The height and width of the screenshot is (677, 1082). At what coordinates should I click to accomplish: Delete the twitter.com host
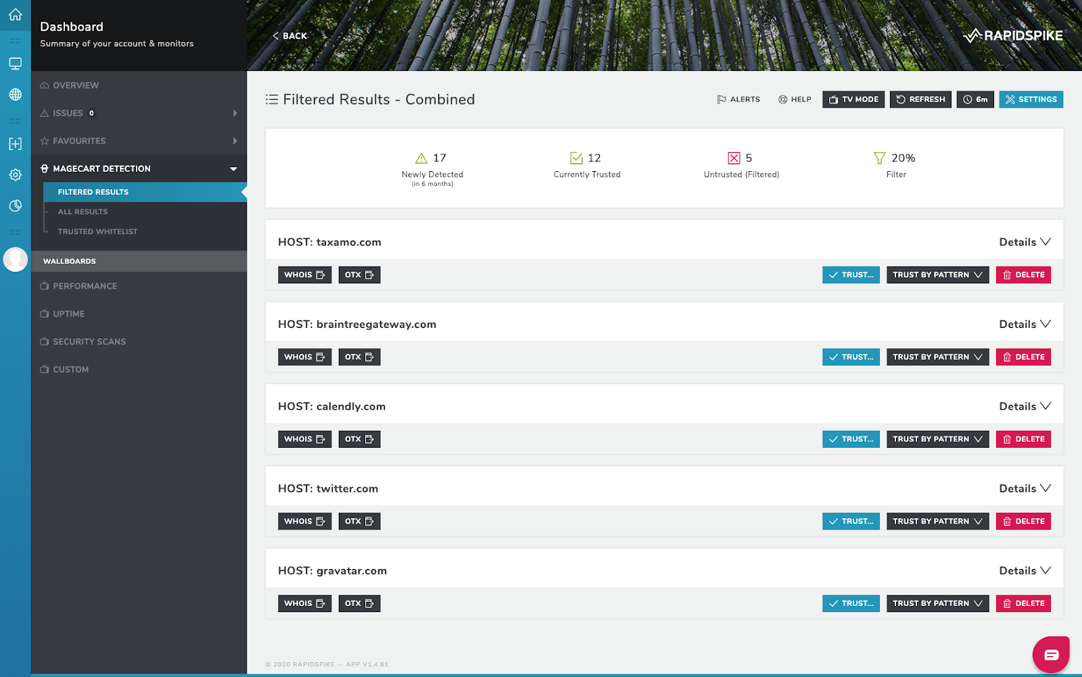(x=1023, y=521)
